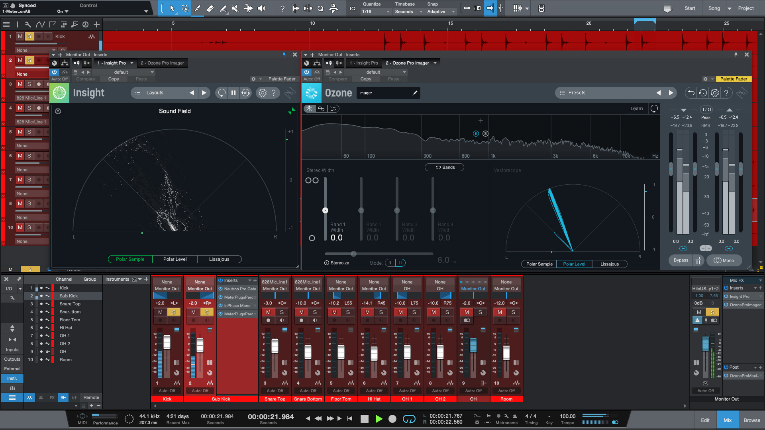Click return to zero transport button
765x430 pixels.
click(x=350, y=418)
